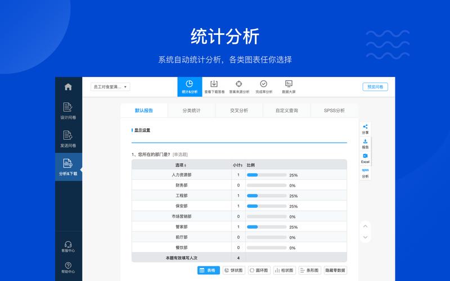This screenshot has height=281, width=450.
Task: Select 统计&分析 toolbar item
Action: 190,87
